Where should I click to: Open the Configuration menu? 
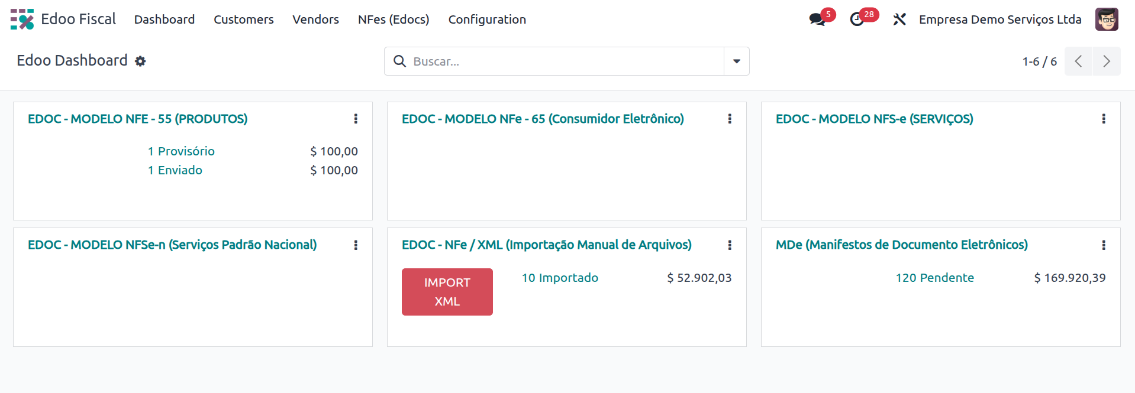point(487,20)
